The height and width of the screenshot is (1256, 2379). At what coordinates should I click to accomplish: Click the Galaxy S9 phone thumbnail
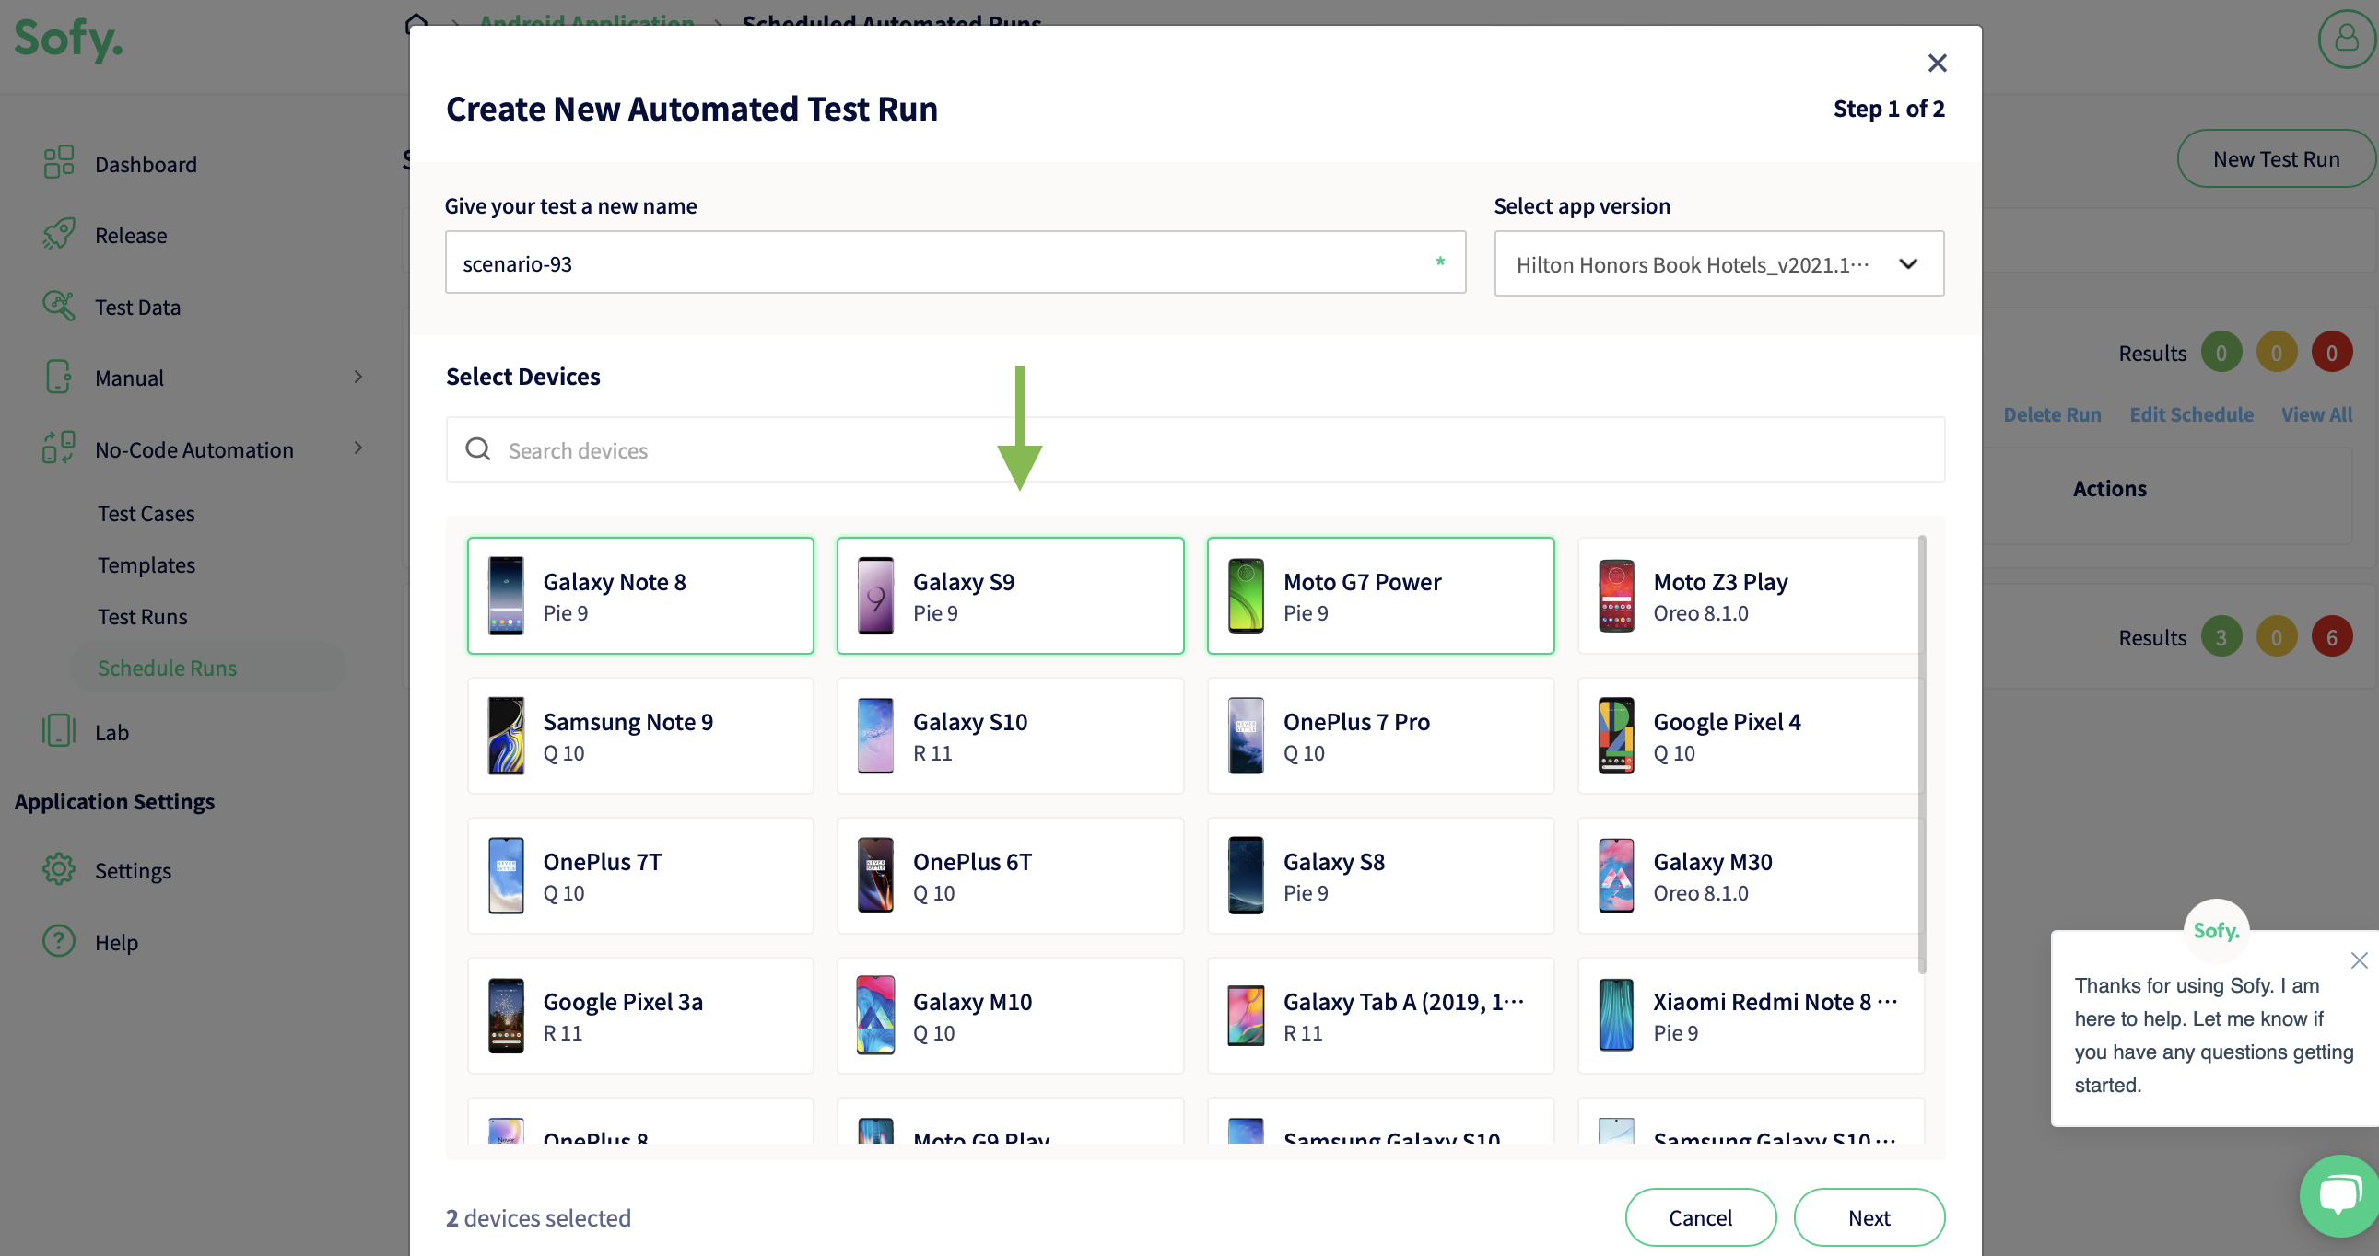point(875,595)
